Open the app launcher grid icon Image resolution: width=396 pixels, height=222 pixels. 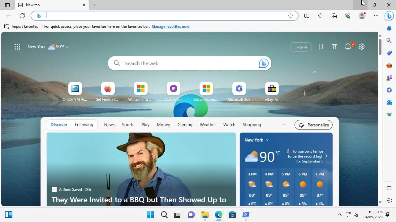point(17,47)
